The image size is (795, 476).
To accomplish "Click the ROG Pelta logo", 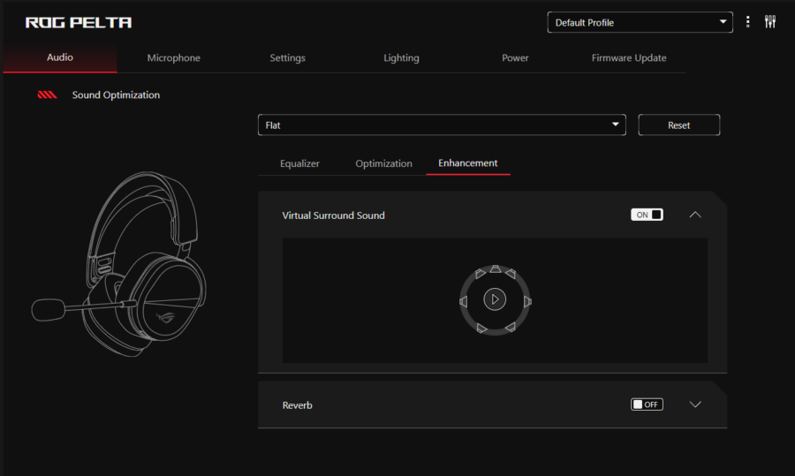I will pyautogui.click(x=79, y=22).
